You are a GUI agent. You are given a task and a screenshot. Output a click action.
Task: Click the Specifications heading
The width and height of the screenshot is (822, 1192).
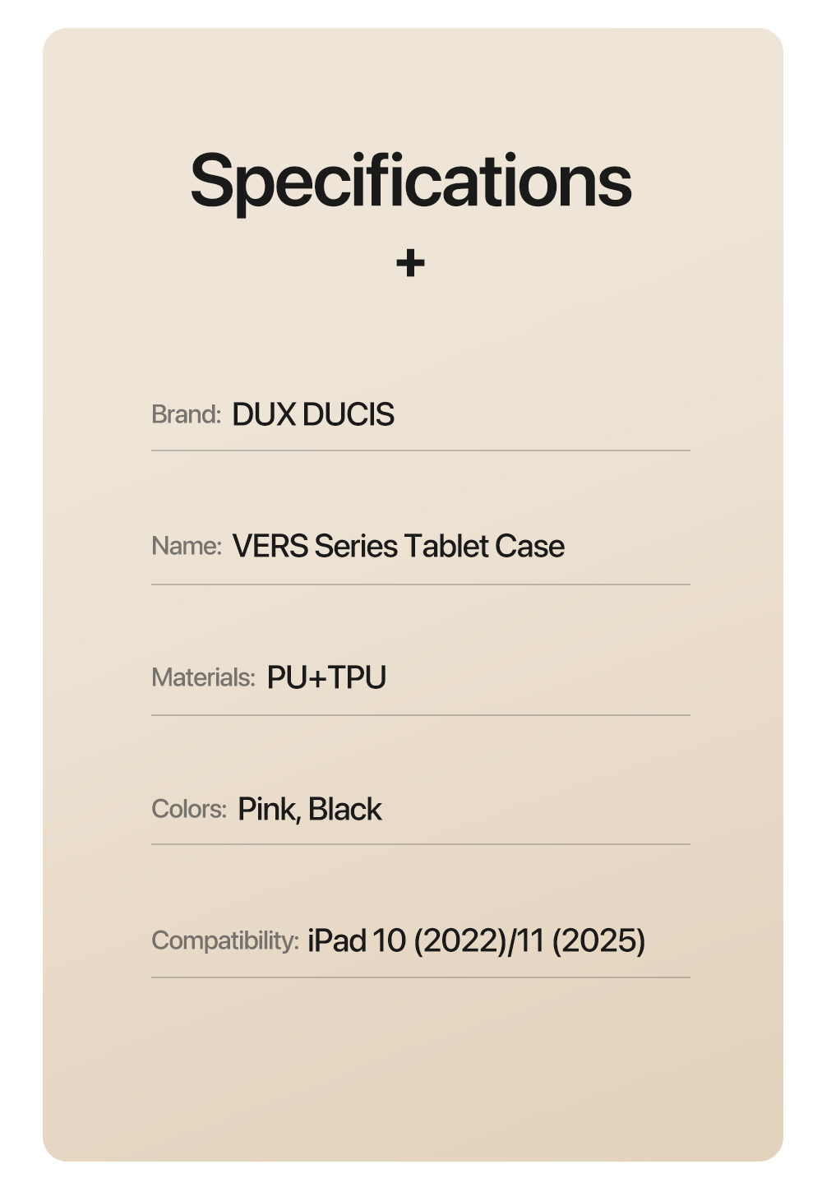click(411, 182)
